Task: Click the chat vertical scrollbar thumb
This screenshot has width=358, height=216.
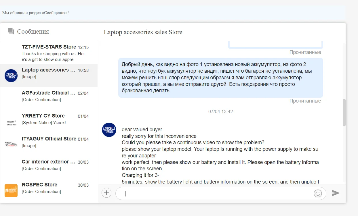Action: coord(344,113)
